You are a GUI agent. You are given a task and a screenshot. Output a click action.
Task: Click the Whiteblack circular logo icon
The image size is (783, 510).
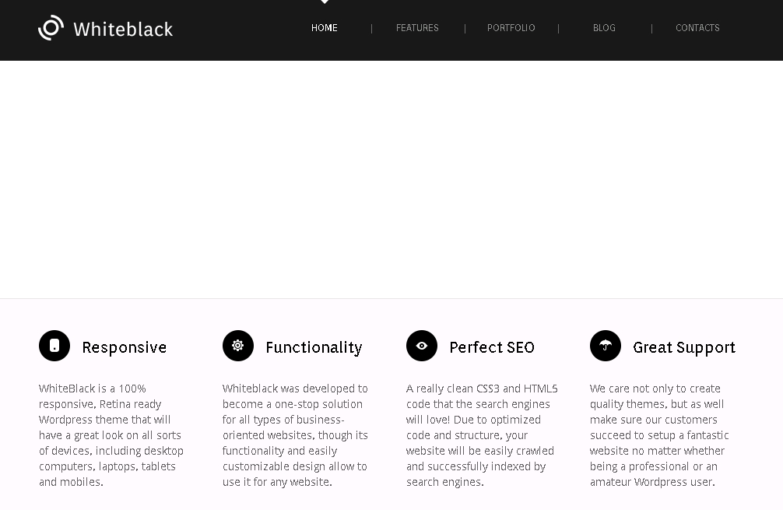tap(51, 28)
